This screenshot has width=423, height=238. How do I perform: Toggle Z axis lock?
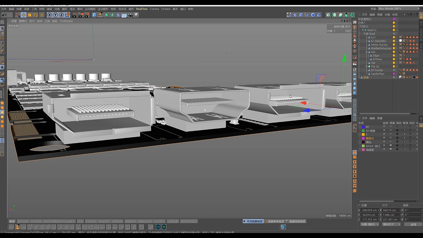click(61, 15)
